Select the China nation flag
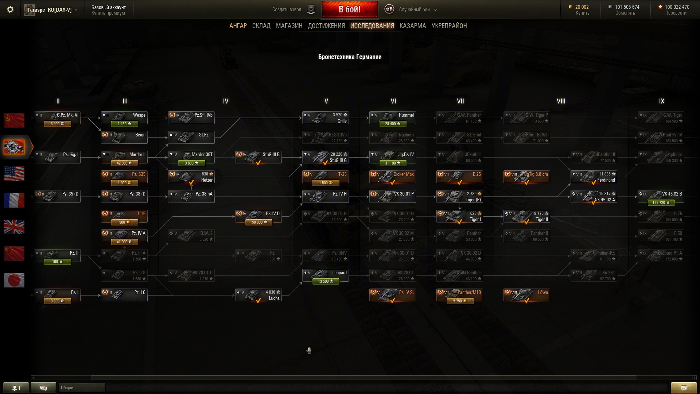 tap(14, 254)
